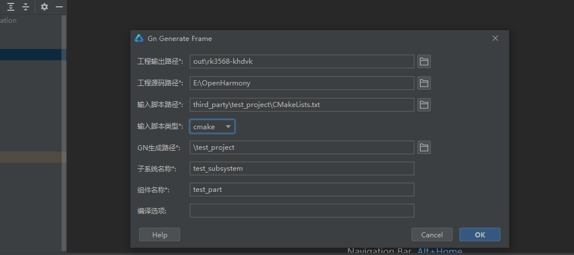574x255 pixels.
Task: Confirm with the OK button
Action: coord(479,235)
